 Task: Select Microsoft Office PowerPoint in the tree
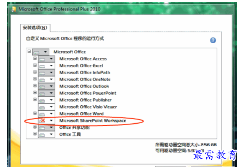coord(88,93)
